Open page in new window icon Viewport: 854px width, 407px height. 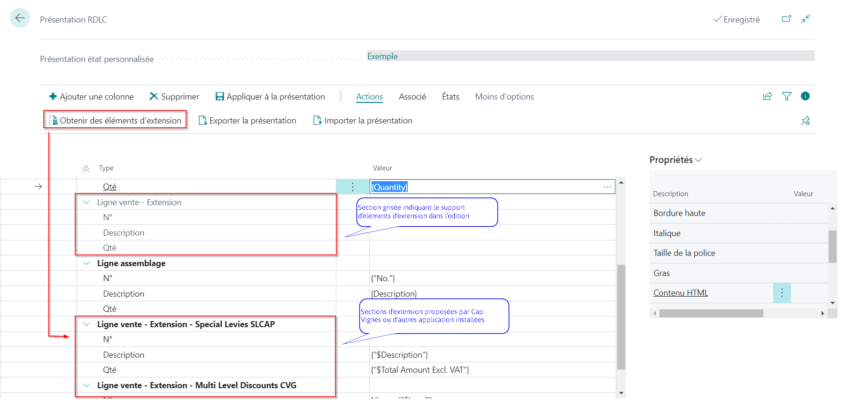786,19
